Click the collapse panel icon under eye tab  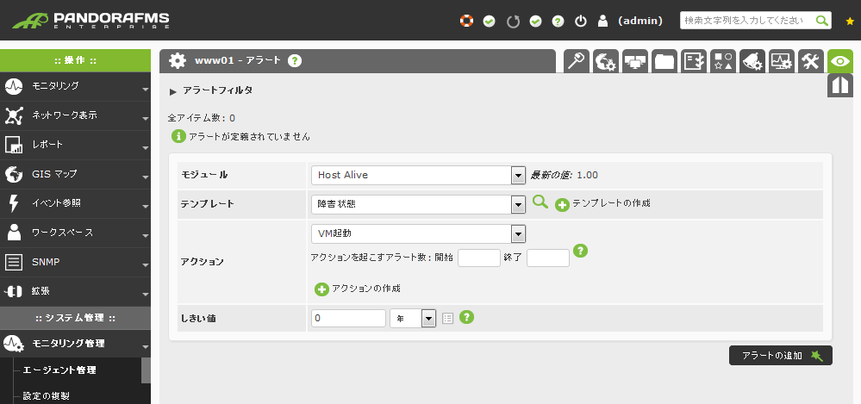click(840, 85)
